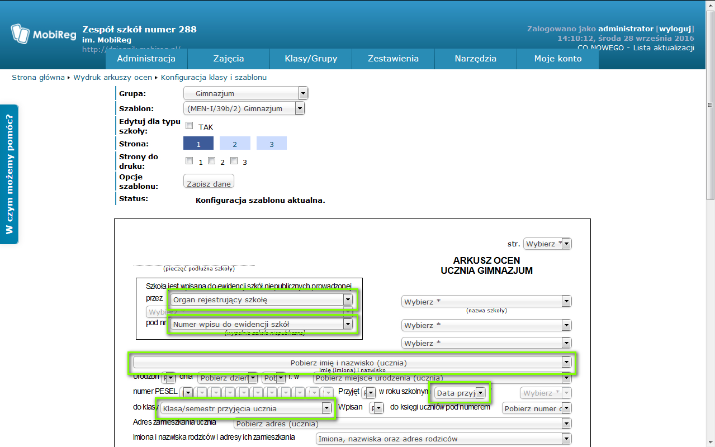Click Konfiguracja klasy i szablonu breadcrumb

click(214, 78)
